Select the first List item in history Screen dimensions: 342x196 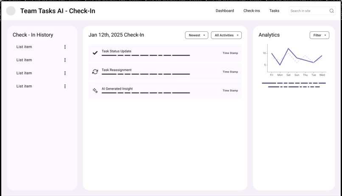pyautogui.click(x=42, y=47)
